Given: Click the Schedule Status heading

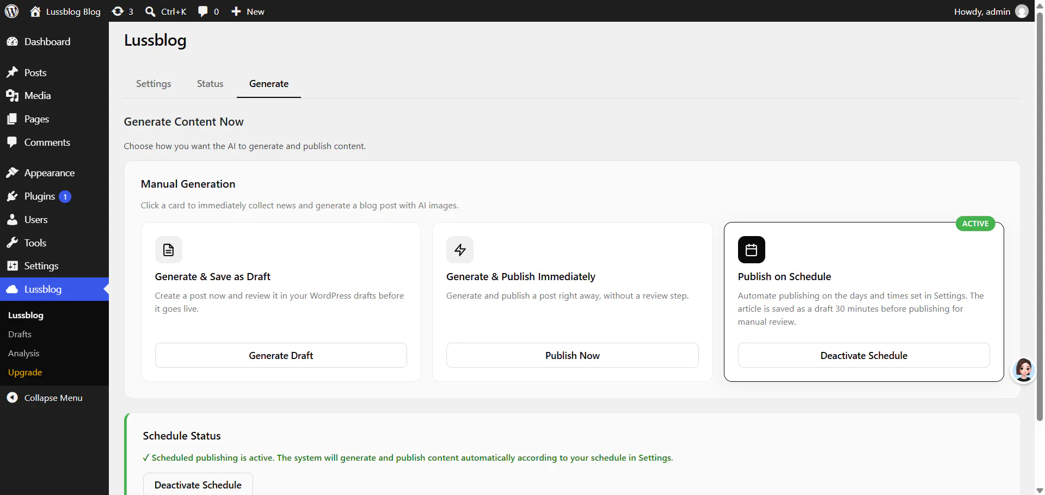Looking at the screenshot, I should (182, 436).
